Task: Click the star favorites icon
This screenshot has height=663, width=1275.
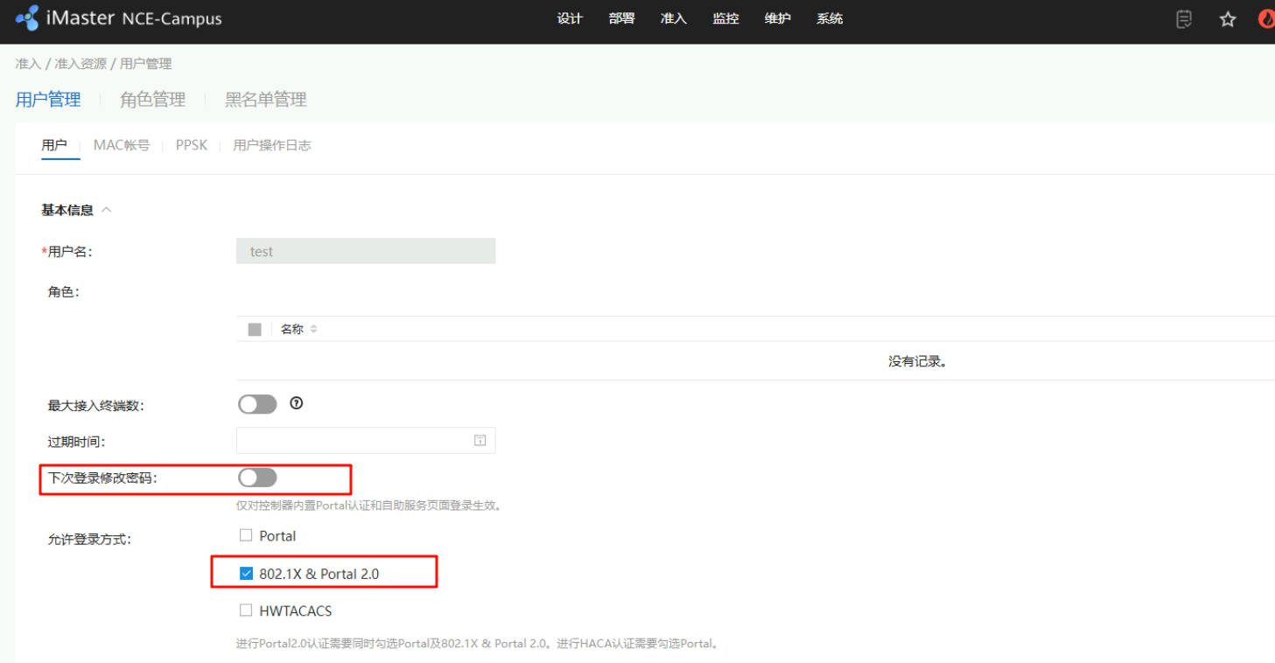Action: click(x=1228, y=19)
